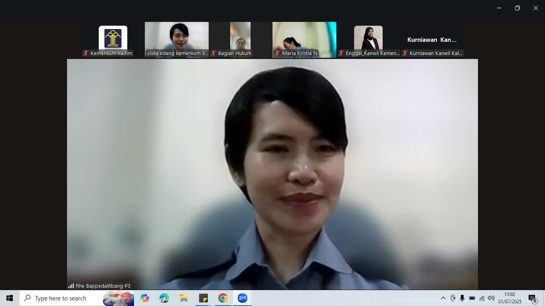Switch to Zoom from the taskbar
Screen dimensions: 545x306
tap(242, 298)
